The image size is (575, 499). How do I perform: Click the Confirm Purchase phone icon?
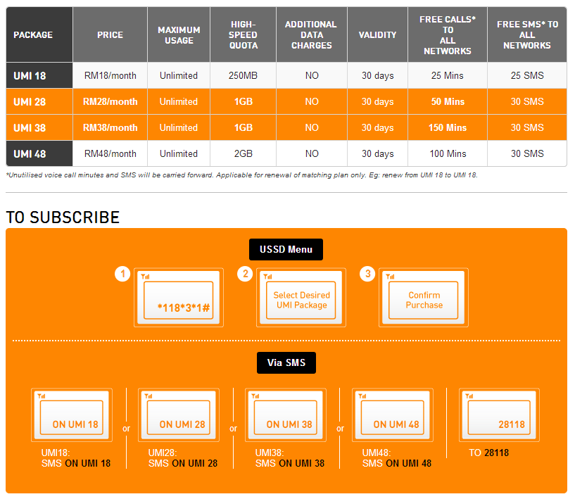tap(424, 297)
